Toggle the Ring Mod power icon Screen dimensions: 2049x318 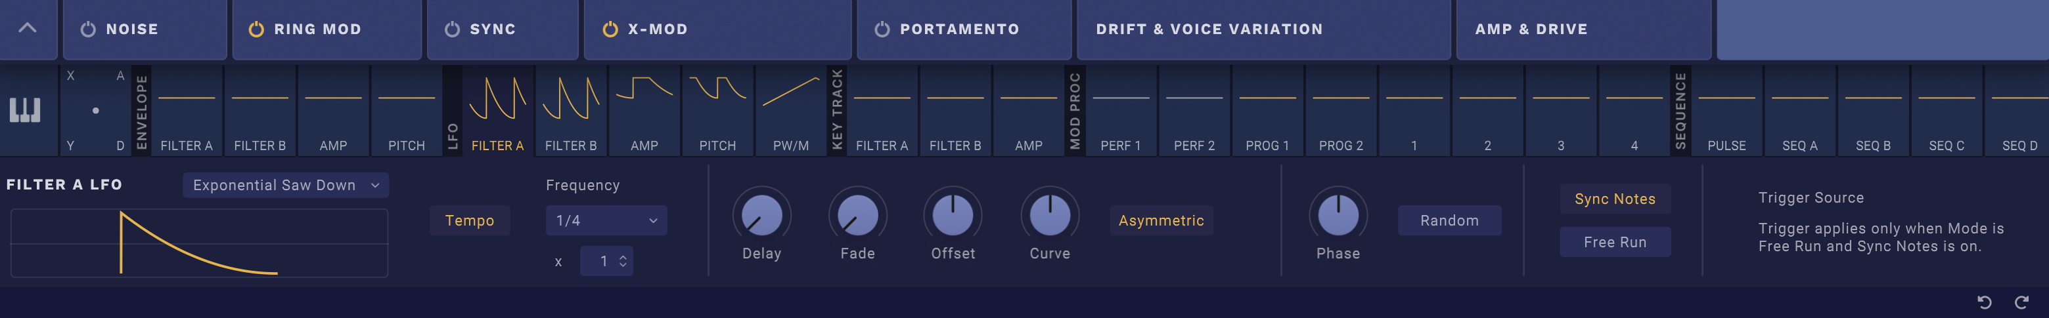click(x=256, y=30)
